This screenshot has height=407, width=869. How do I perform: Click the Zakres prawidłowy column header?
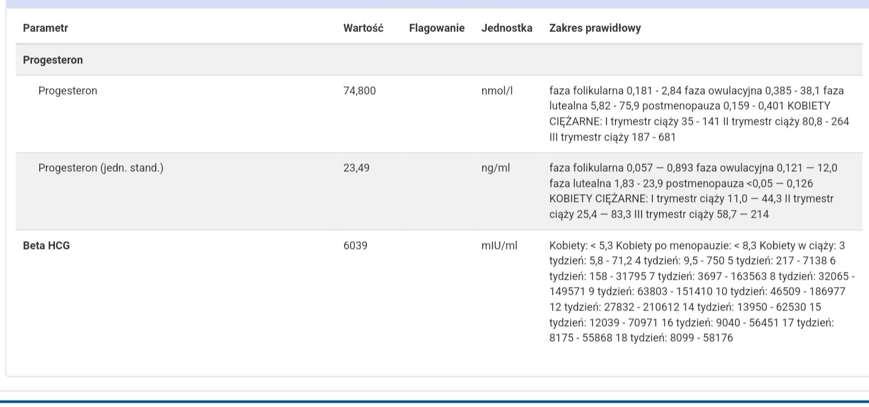(594, 28)
